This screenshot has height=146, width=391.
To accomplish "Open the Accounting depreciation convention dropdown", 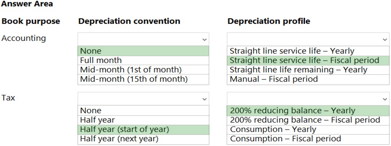I will (143, 39).
